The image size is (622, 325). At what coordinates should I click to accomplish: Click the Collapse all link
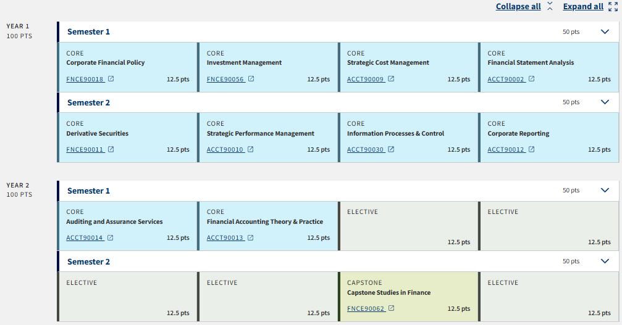pos(518,6)
